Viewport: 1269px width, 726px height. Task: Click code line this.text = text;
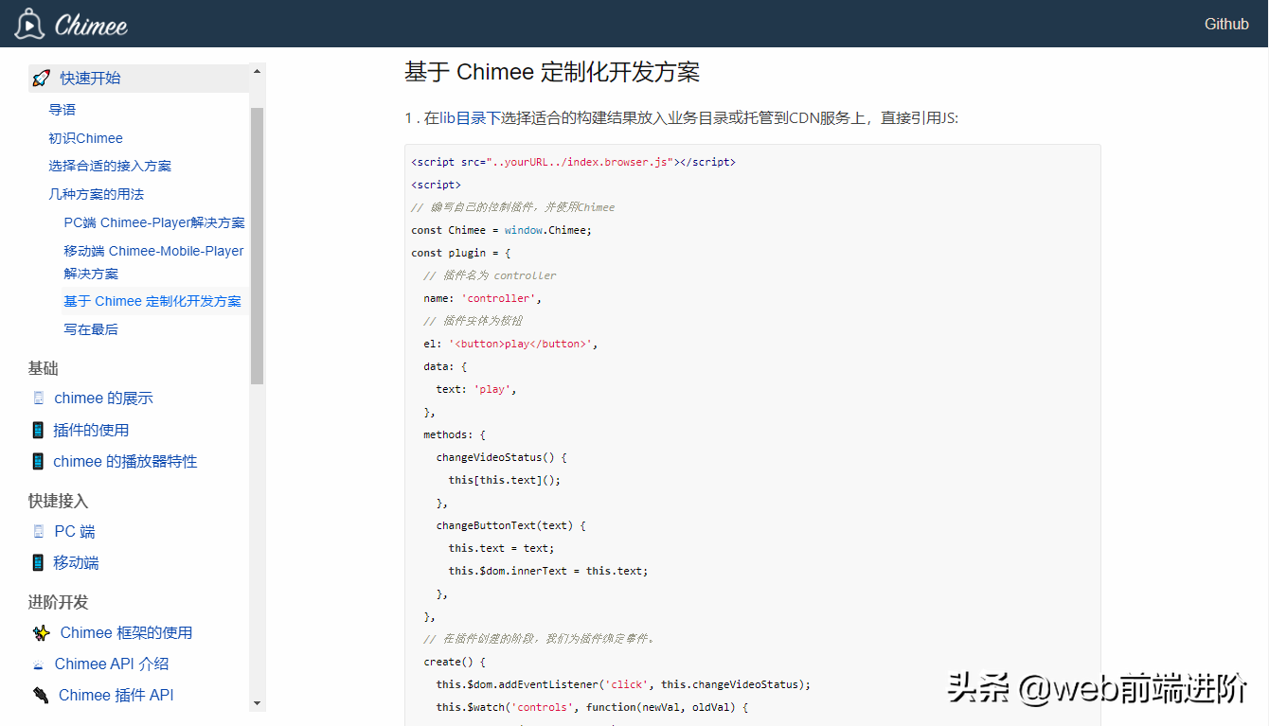[x=501, y=548]
